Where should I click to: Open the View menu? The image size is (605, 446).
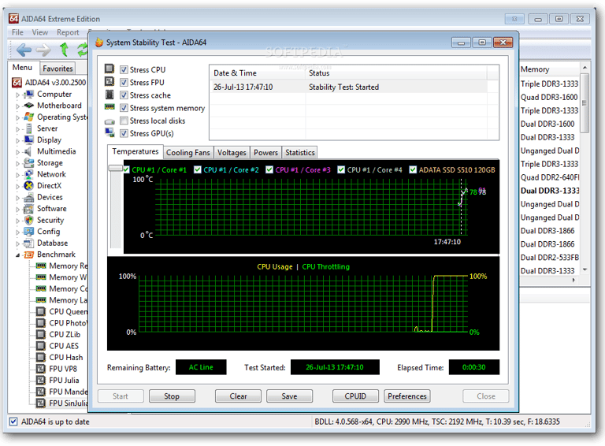coord(39,32)
